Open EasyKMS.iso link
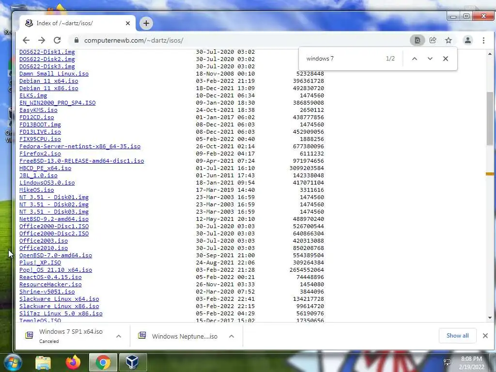496x372 pixels. click(38, 110)
